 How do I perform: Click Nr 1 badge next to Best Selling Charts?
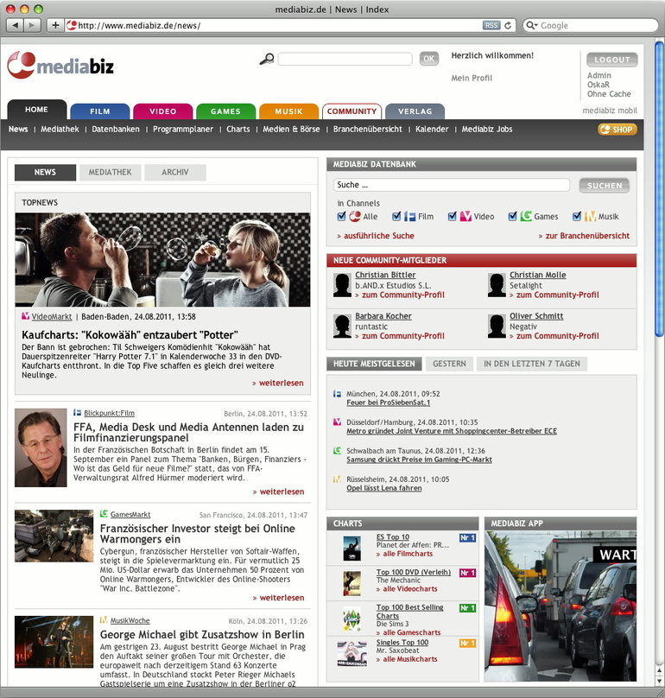467,608
